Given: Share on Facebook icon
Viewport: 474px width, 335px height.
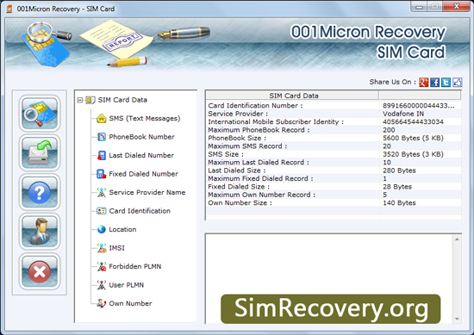Looking at the screenshot, I should pyautogui.click(x=434, y=82).
